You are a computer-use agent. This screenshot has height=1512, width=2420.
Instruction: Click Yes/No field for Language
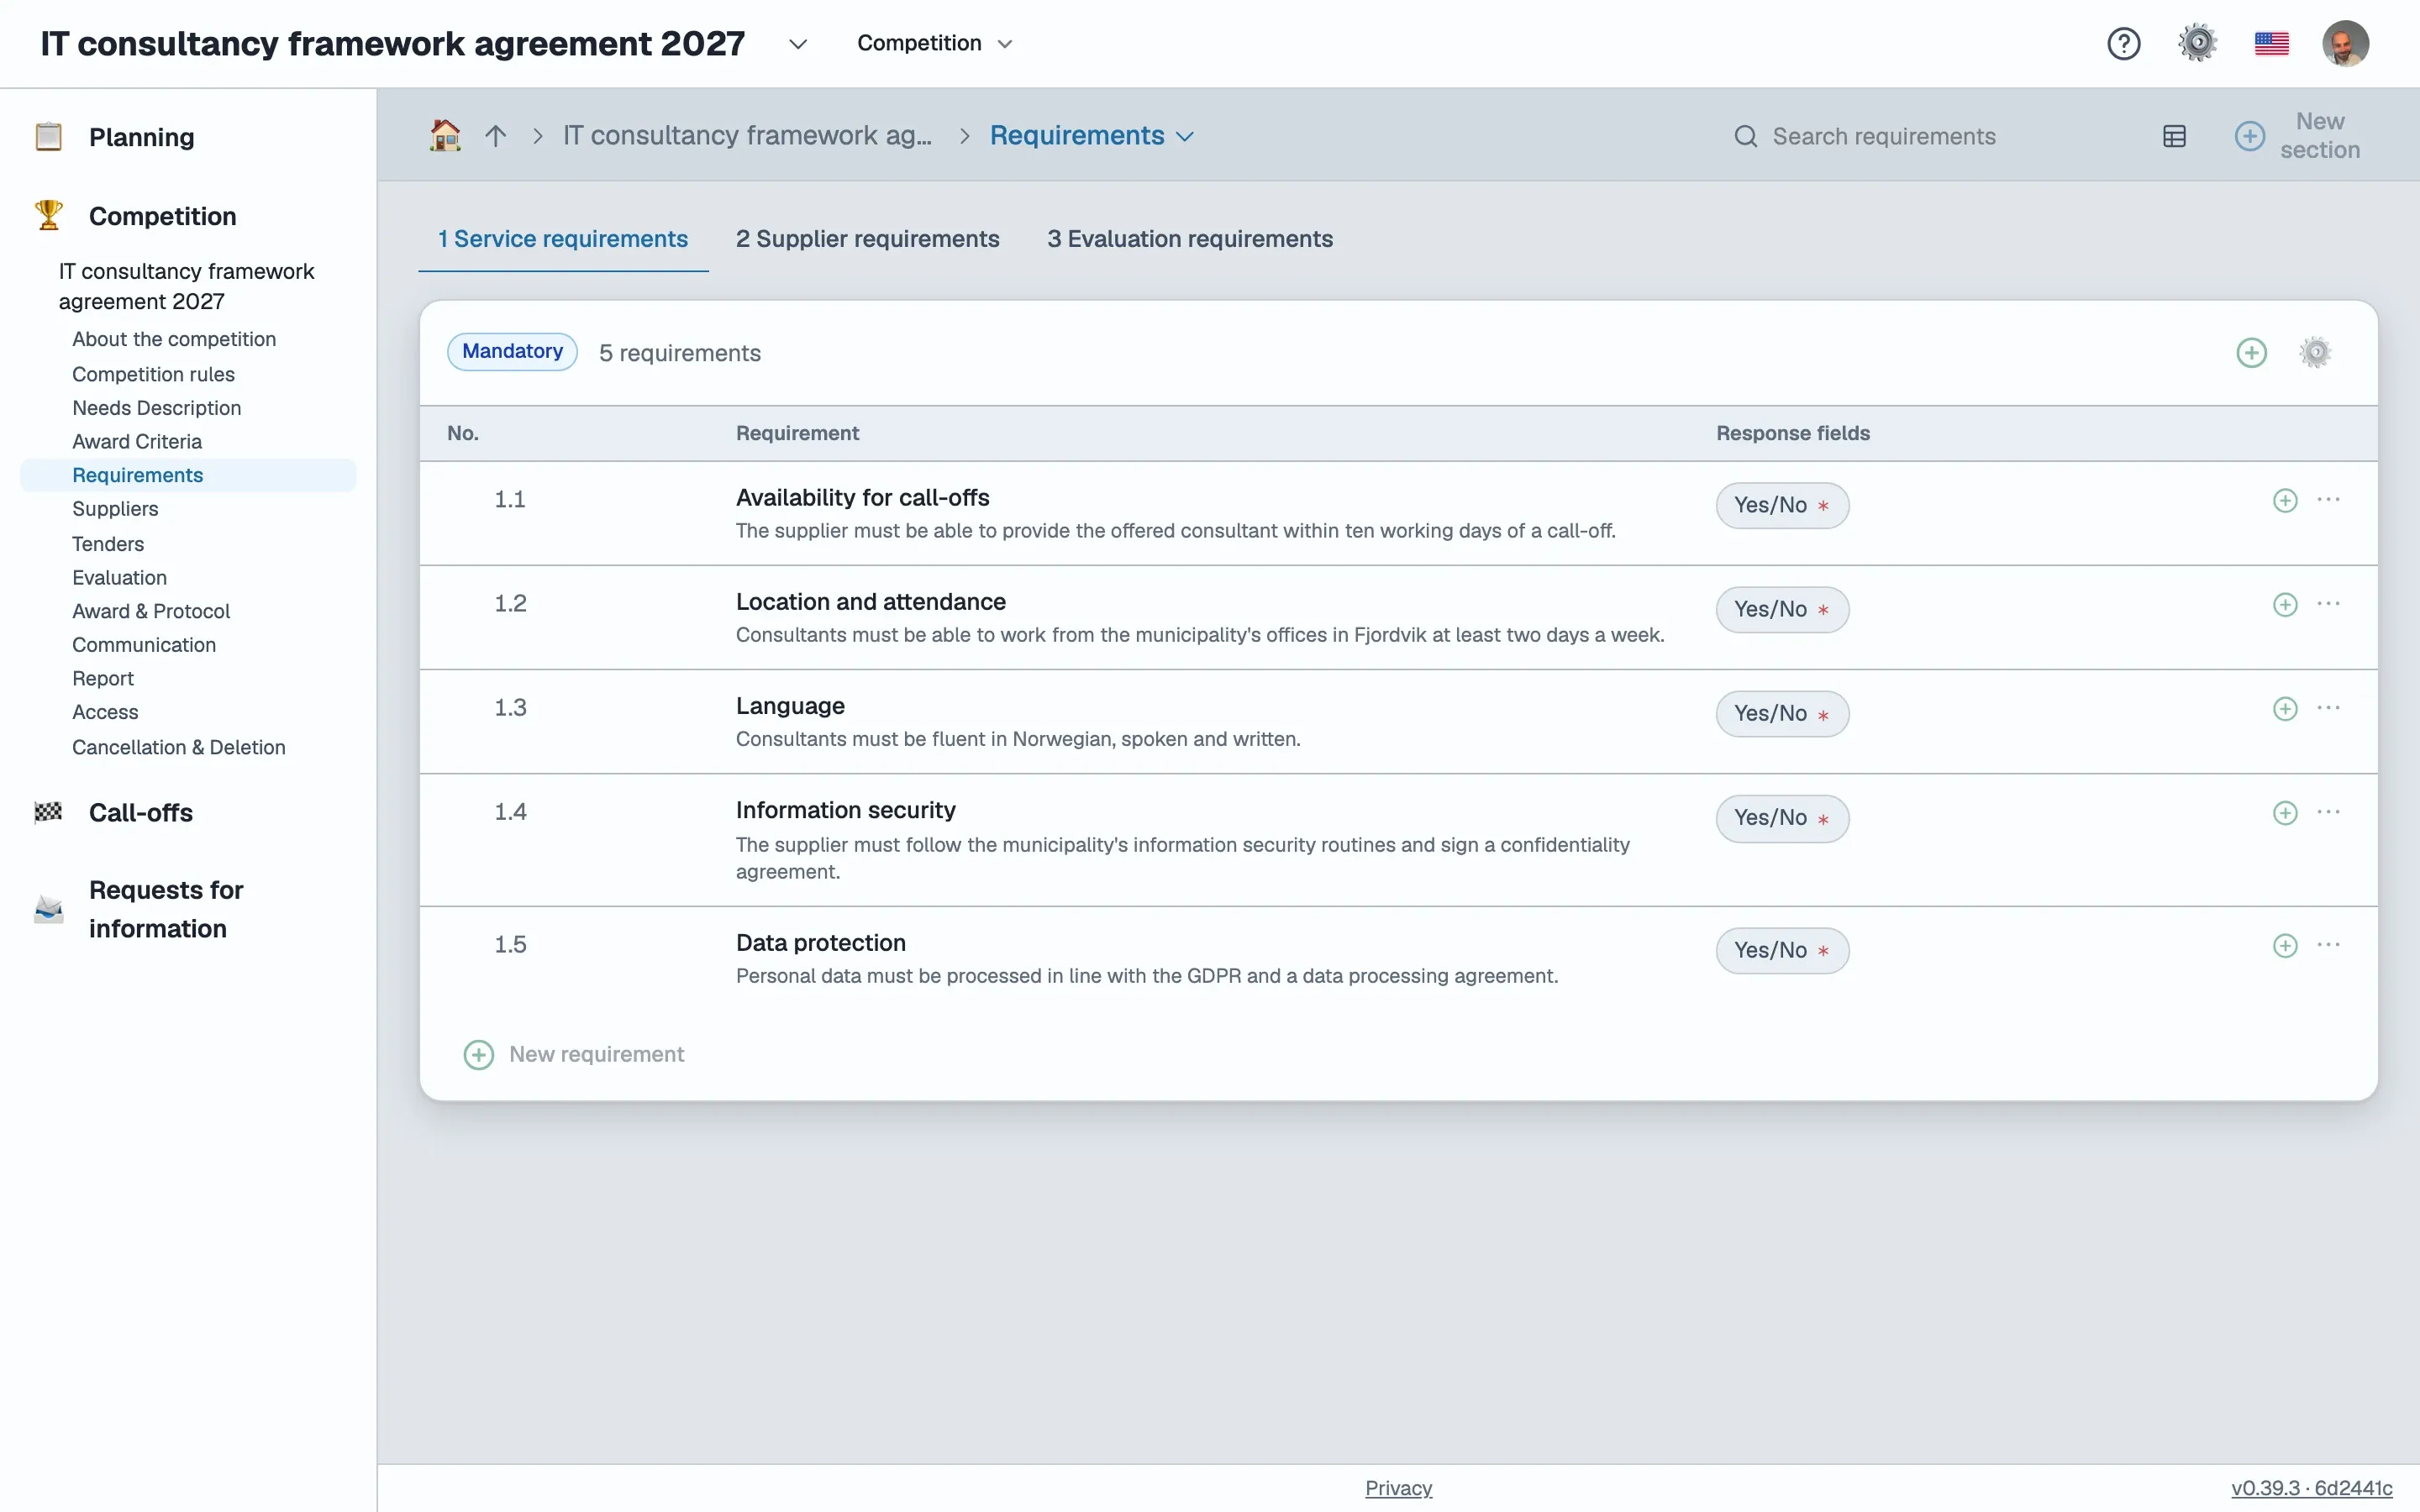(1782, 713)
